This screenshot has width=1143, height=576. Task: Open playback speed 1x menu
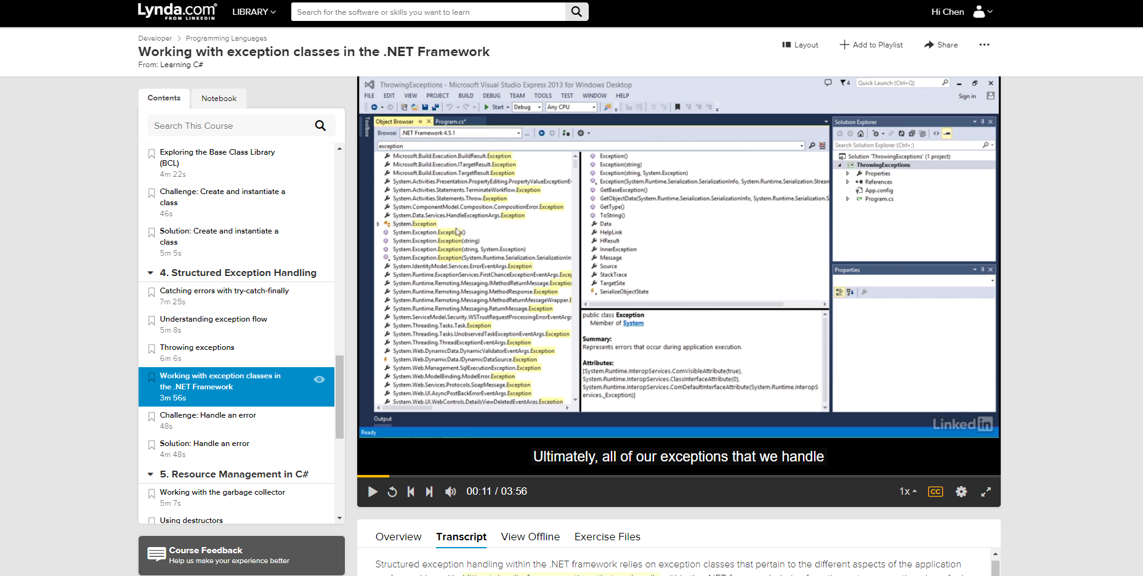908,492
